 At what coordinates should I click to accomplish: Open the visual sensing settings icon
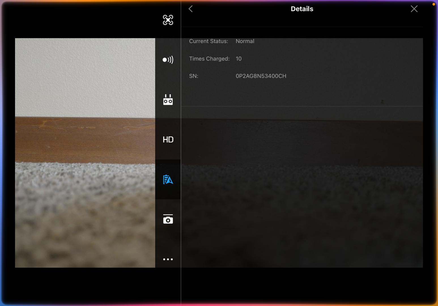(168, 60)
